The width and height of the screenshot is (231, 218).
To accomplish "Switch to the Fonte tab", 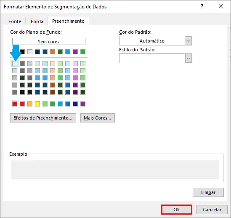I will coord(15,21).
